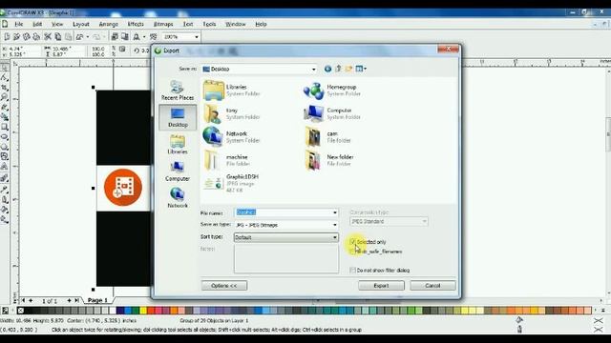The image size is (611, 343).
Task: Select the Crop tool in toolbox
Action: click(x=4, y=87)
